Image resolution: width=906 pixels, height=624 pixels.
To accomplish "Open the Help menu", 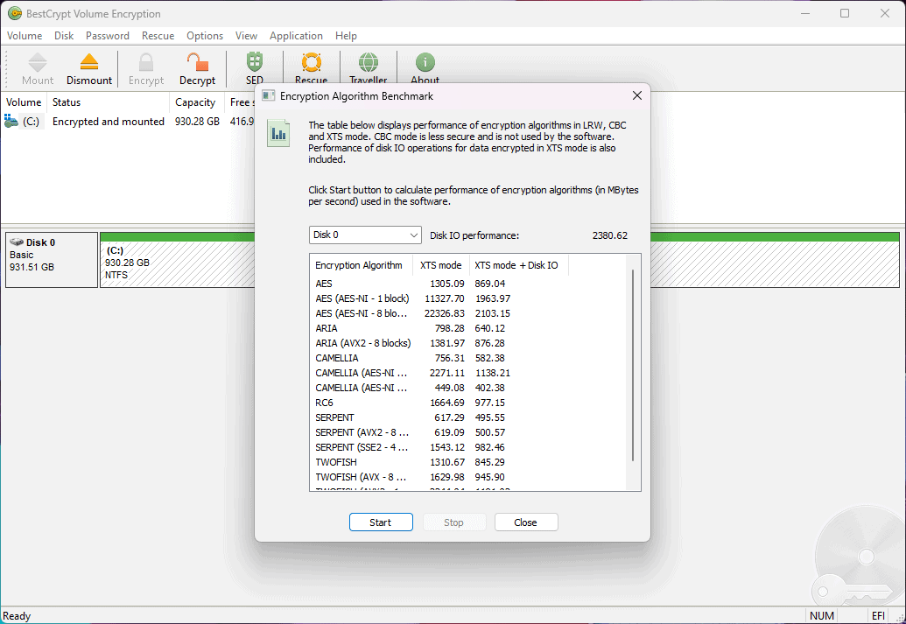I will coord(346,36).
